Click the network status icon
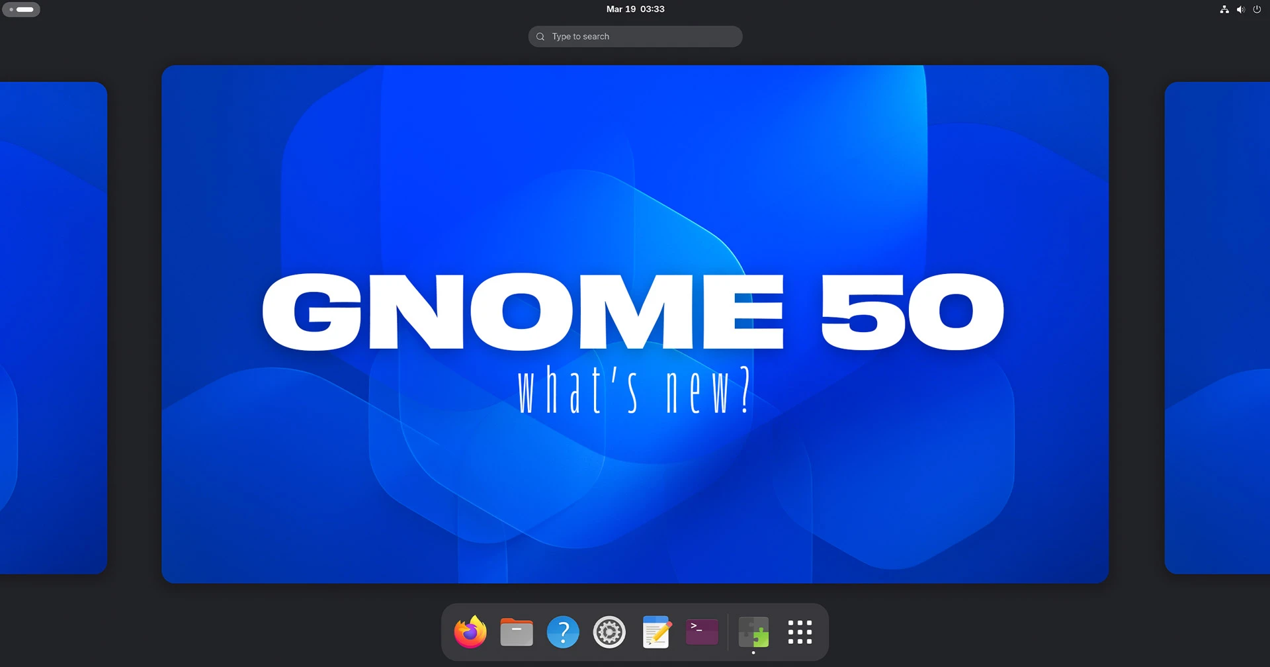 pos(1224,9)
